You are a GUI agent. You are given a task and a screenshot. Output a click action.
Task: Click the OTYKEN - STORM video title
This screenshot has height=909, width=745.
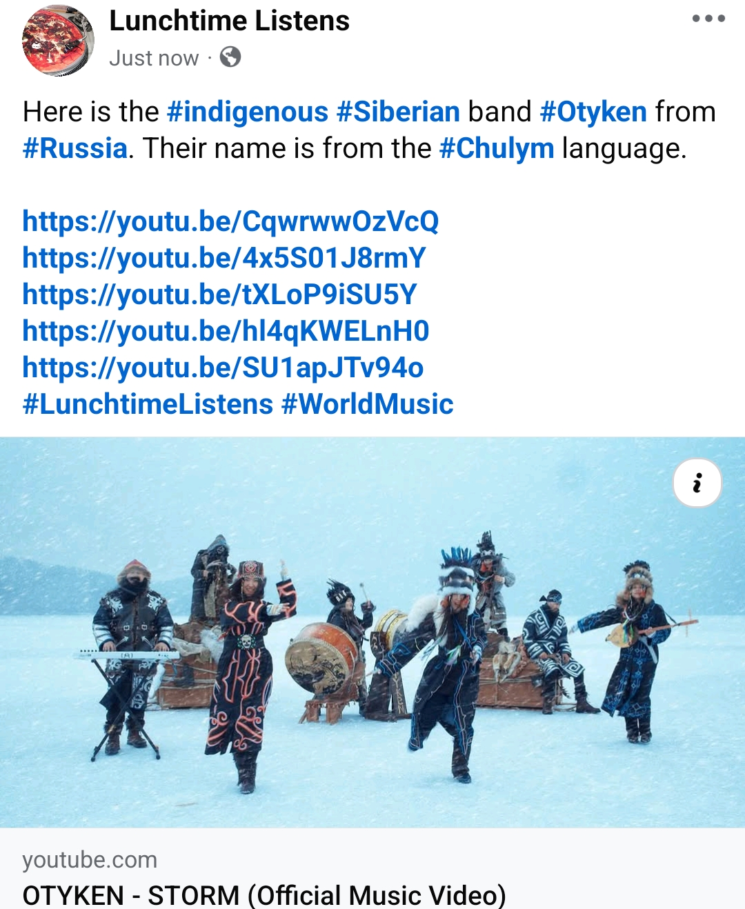tap(264, 895)
